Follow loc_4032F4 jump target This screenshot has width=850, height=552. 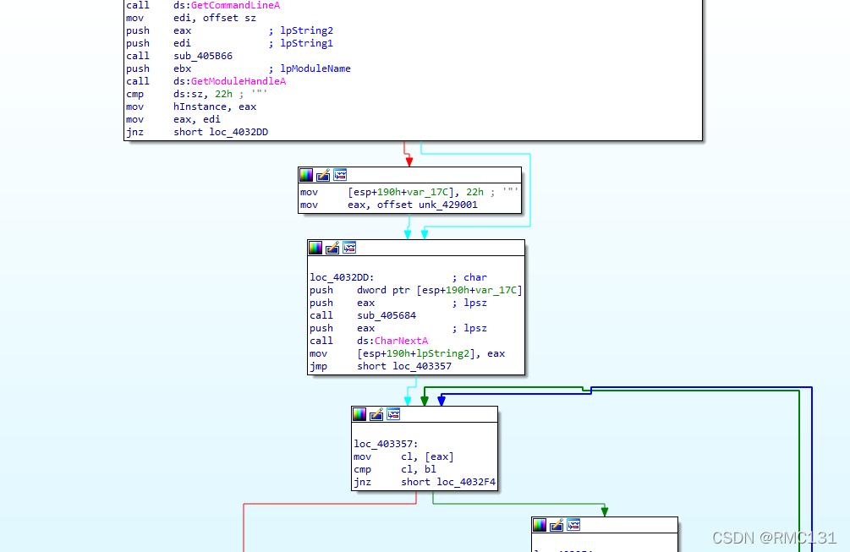(466, 482)
